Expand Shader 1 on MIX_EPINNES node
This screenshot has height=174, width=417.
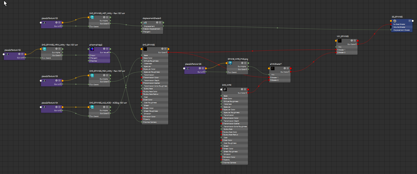[337, 50]
